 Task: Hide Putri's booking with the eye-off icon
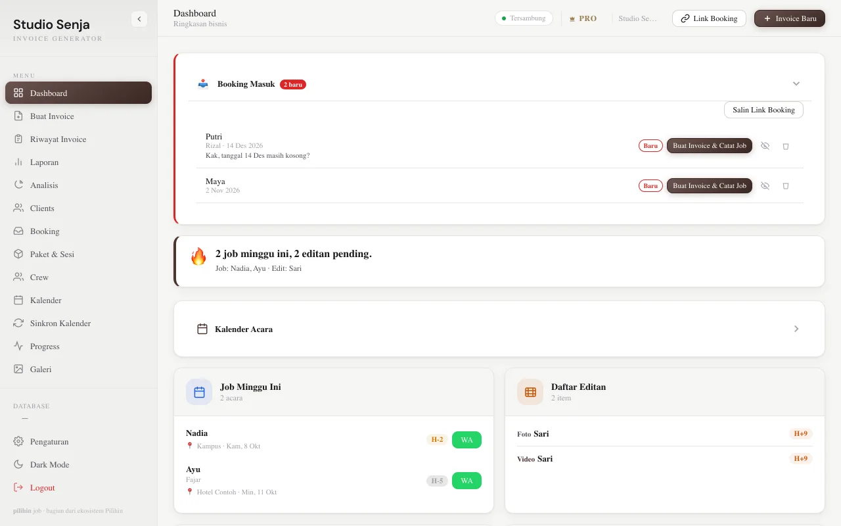coord(765,146)
